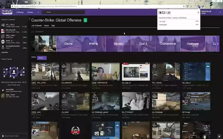The image size is (223, 139).
Task: Open the esl_csgo_pl stream thumbnail
Action: [136, 72]
